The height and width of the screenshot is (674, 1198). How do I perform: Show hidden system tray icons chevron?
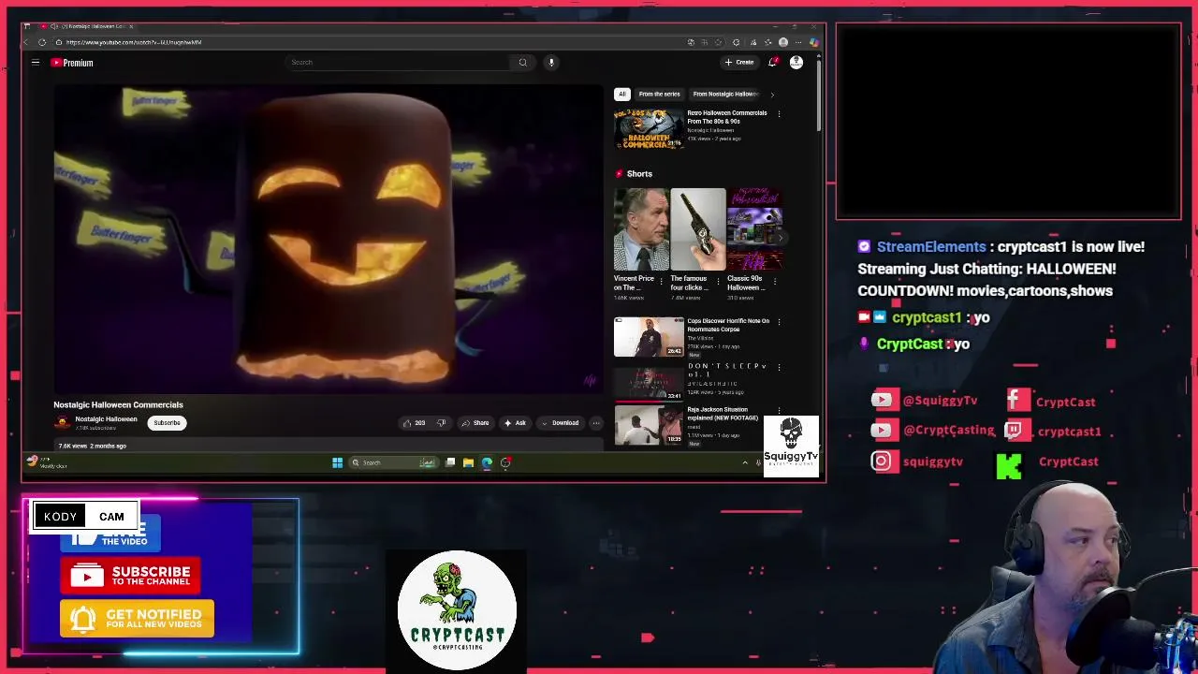coord(745,462)
